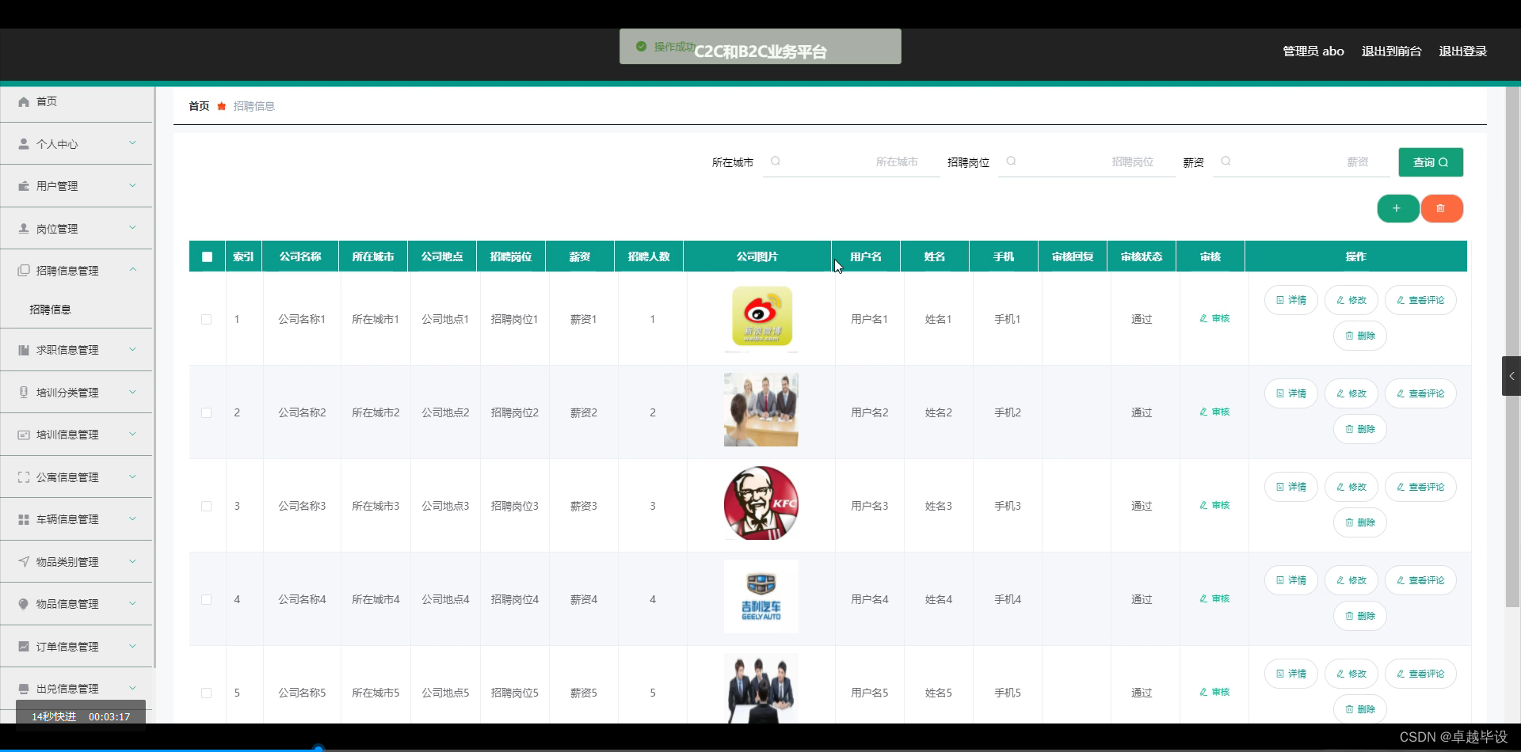Toggle the select-all checkbox in table header
This screenshot has height=752, width=1521.
206,256
